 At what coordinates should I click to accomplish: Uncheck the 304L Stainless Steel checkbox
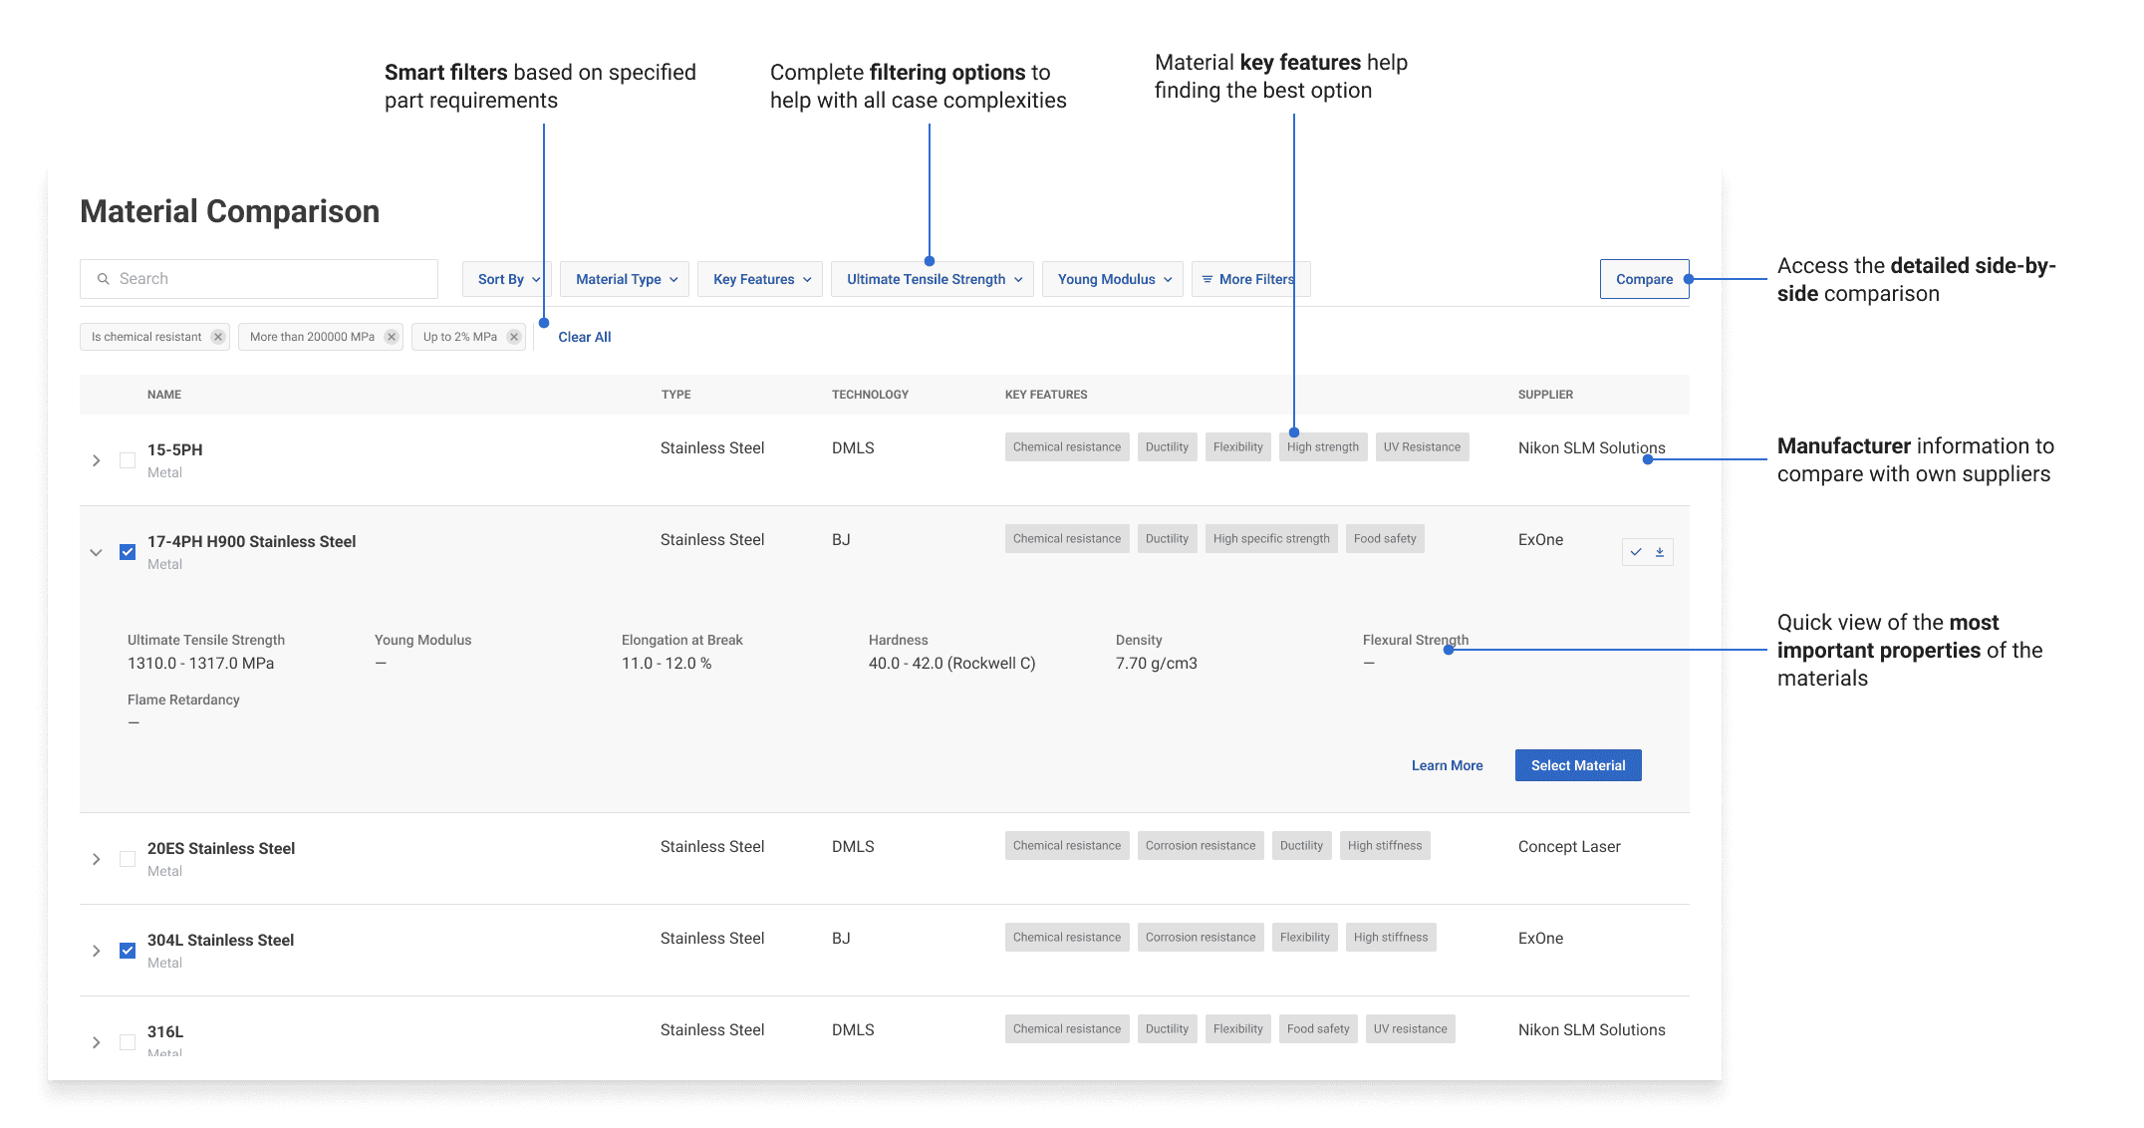128,951
